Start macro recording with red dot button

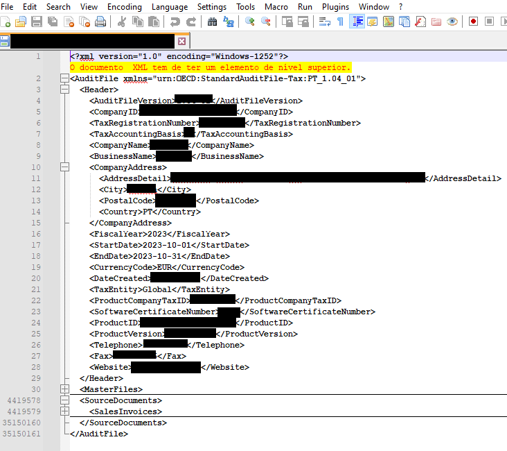coord(474,22)
